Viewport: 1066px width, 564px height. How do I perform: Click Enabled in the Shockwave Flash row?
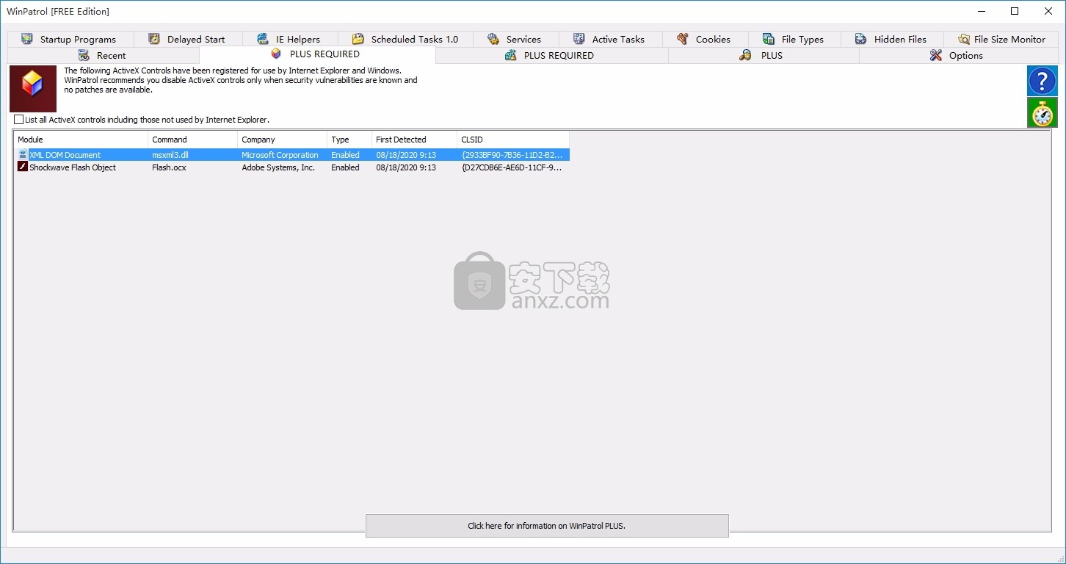tap(345, 167)
